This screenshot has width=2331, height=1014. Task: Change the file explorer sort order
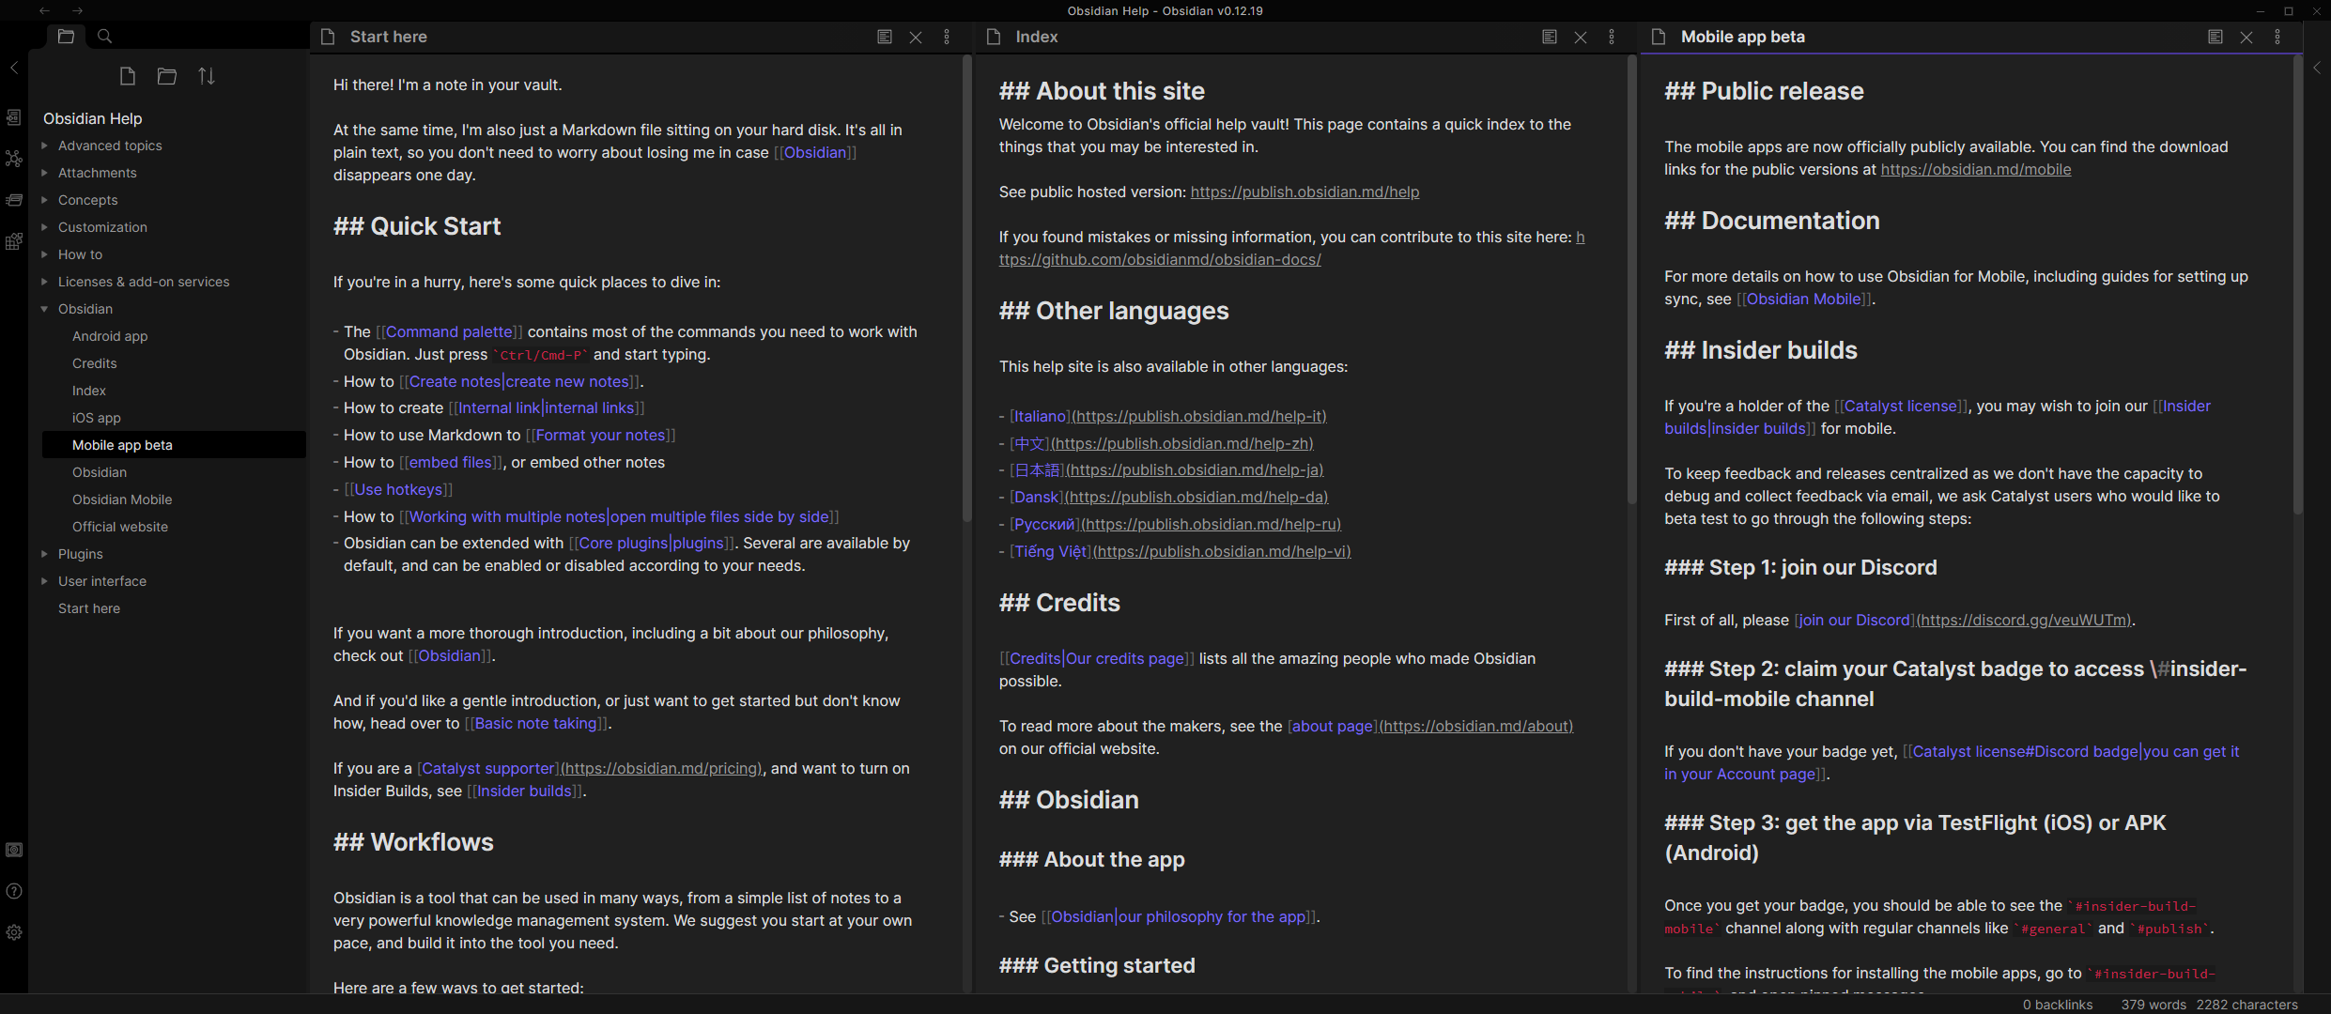pyautogui.click(x=207, y=76)
